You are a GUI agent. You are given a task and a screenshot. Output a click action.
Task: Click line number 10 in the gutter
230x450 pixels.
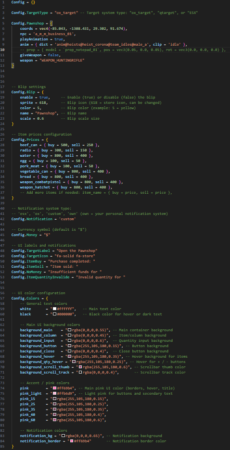tap(2, 50)
